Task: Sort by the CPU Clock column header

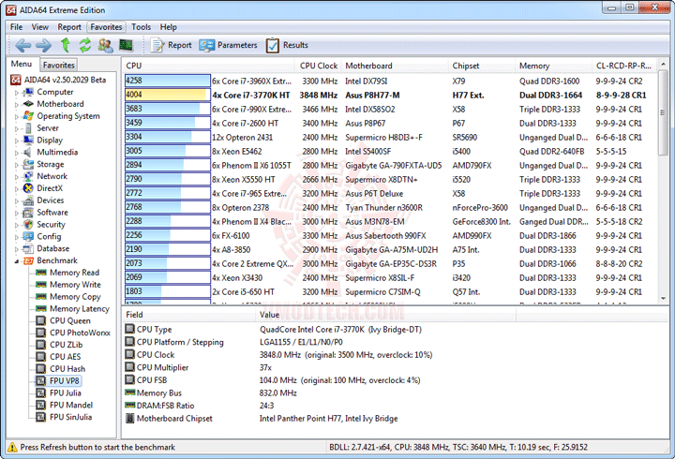Action: [318, 66]
